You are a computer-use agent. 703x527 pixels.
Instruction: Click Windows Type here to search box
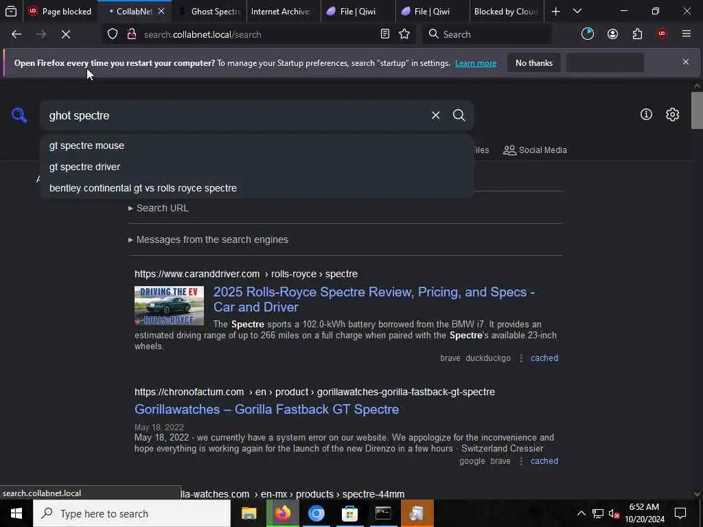point(132,513)
